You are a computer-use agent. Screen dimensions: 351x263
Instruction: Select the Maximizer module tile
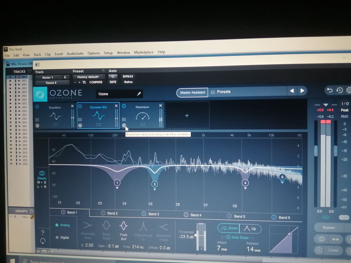click(142, 116)
